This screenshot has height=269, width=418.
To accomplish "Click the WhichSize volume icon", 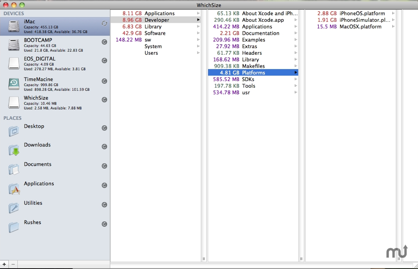I will (14, 103).
